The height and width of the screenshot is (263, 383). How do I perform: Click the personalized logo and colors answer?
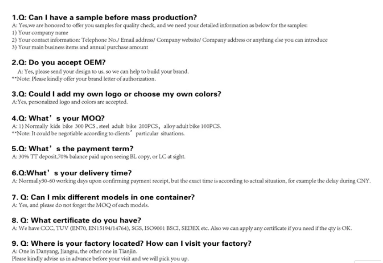click(x=70, y=102)
